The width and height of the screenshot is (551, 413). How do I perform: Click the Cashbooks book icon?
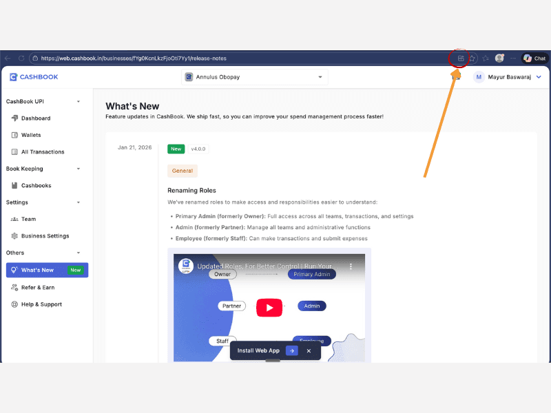click(14, 185)
